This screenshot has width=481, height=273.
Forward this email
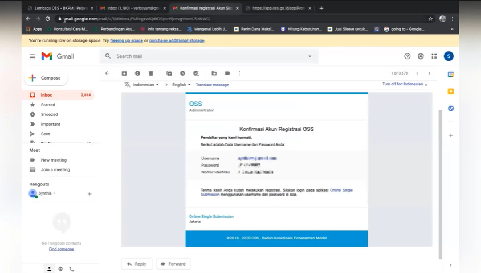coord(173,264)
